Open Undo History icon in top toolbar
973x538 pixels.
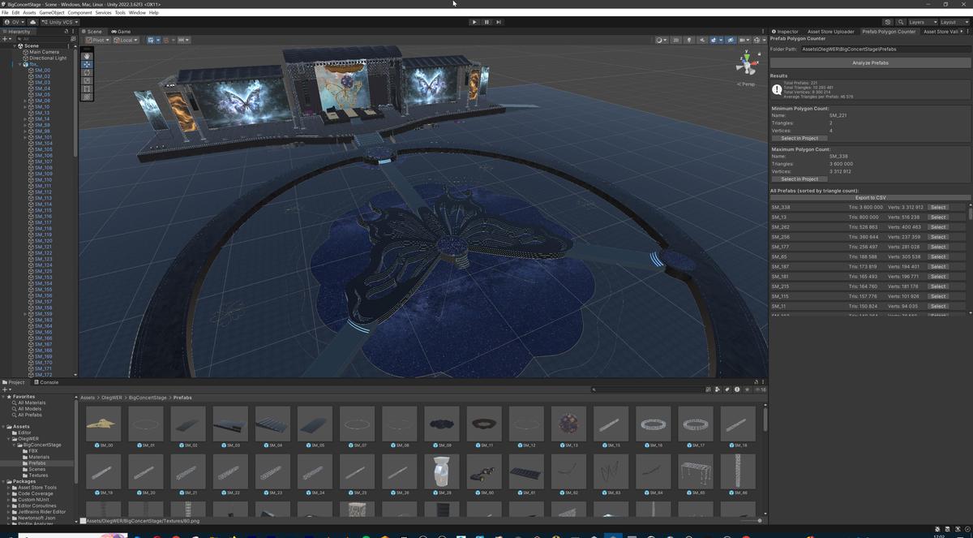[x=887, y=22]
